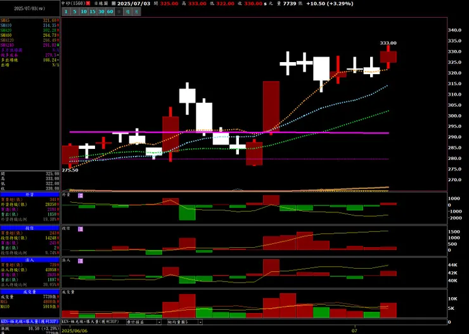Select the 5-minute timeframe button
469x334 pixels.
75,11
